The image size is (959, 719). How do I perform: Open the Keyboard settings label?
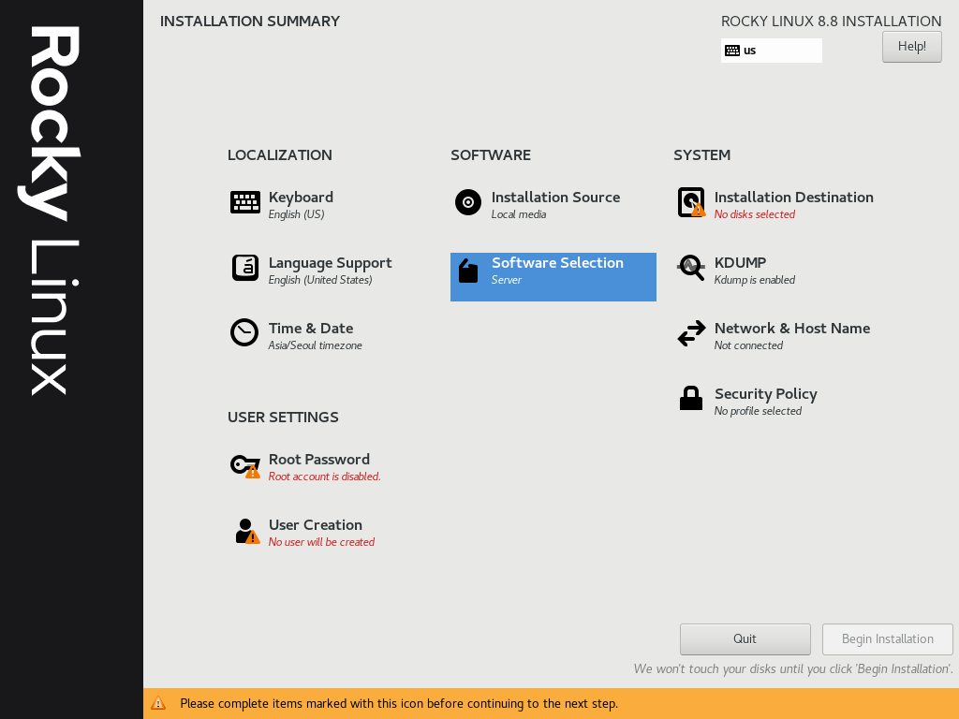(301, 197)
